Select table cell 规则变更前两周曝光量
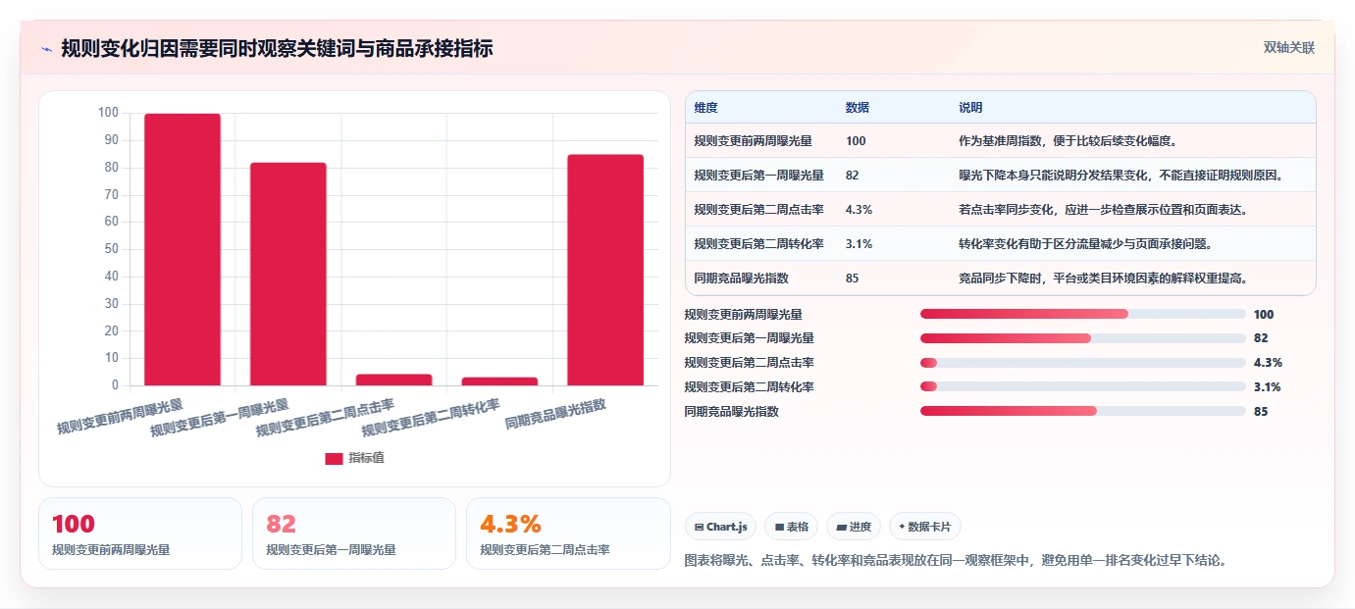 [753, 141]
